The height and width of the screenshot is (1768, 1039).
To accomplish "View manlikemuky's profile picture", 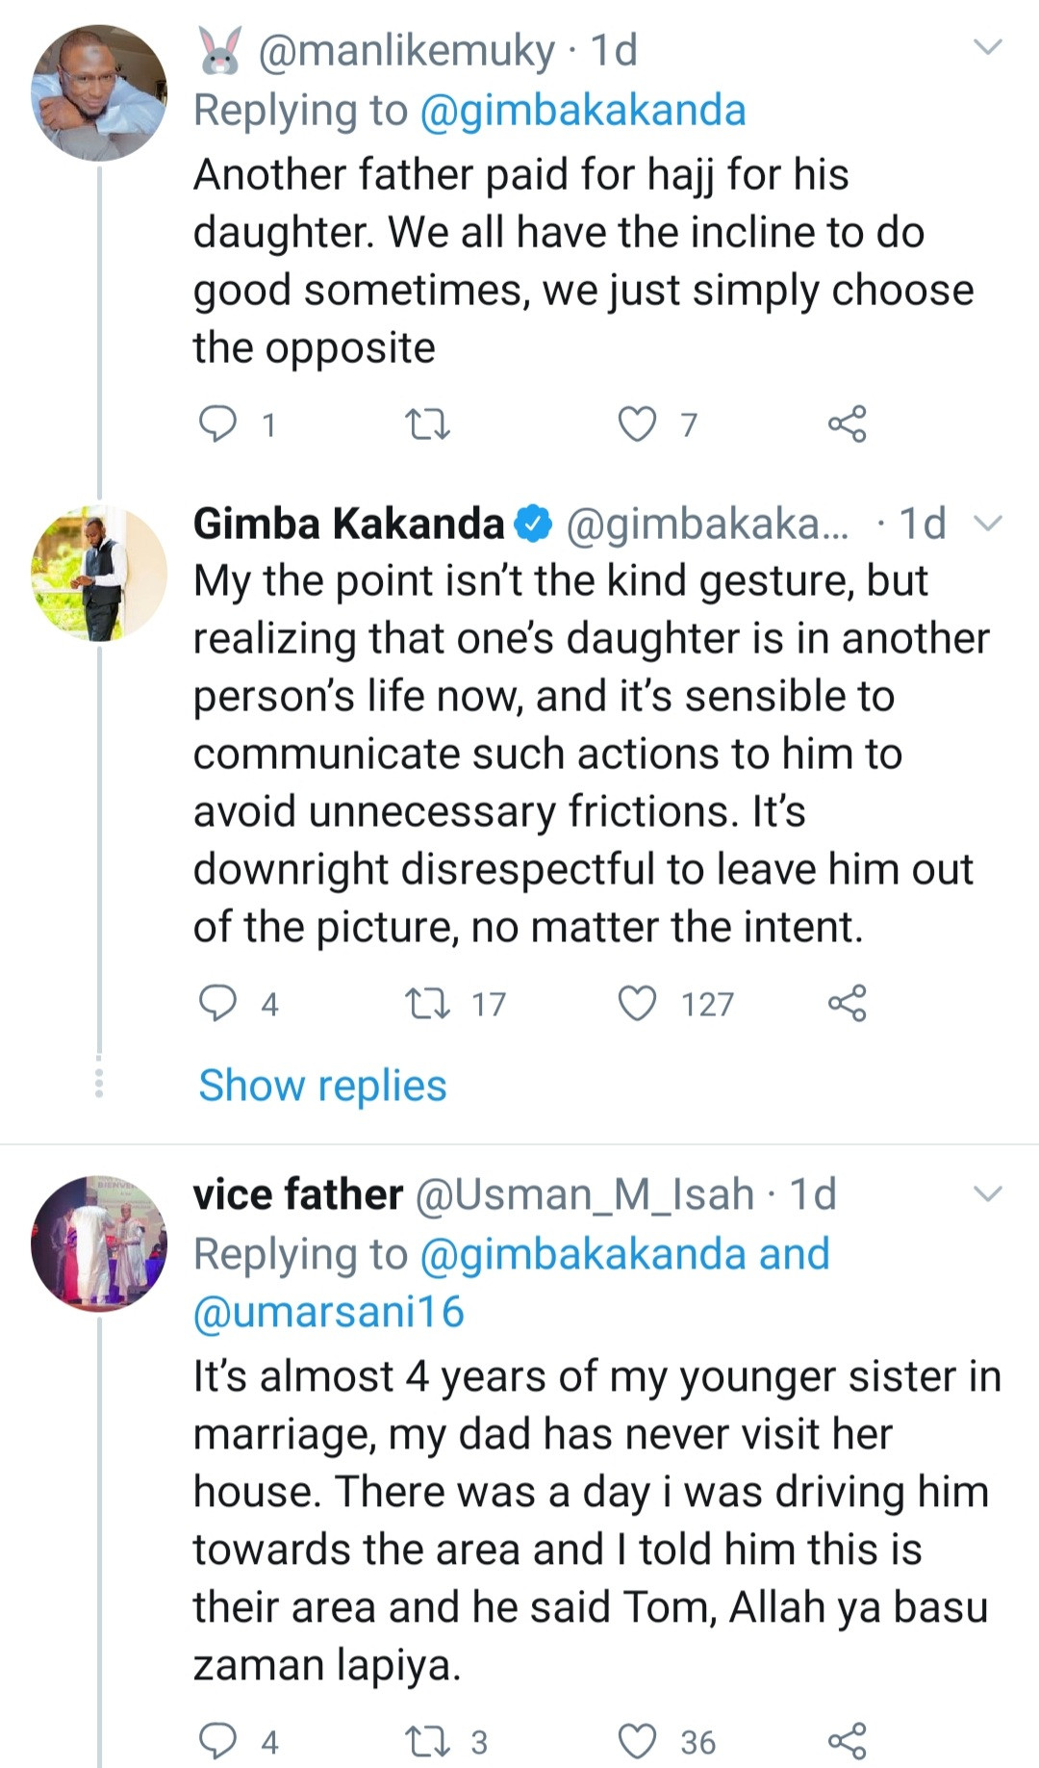I will tap(99, 93).
